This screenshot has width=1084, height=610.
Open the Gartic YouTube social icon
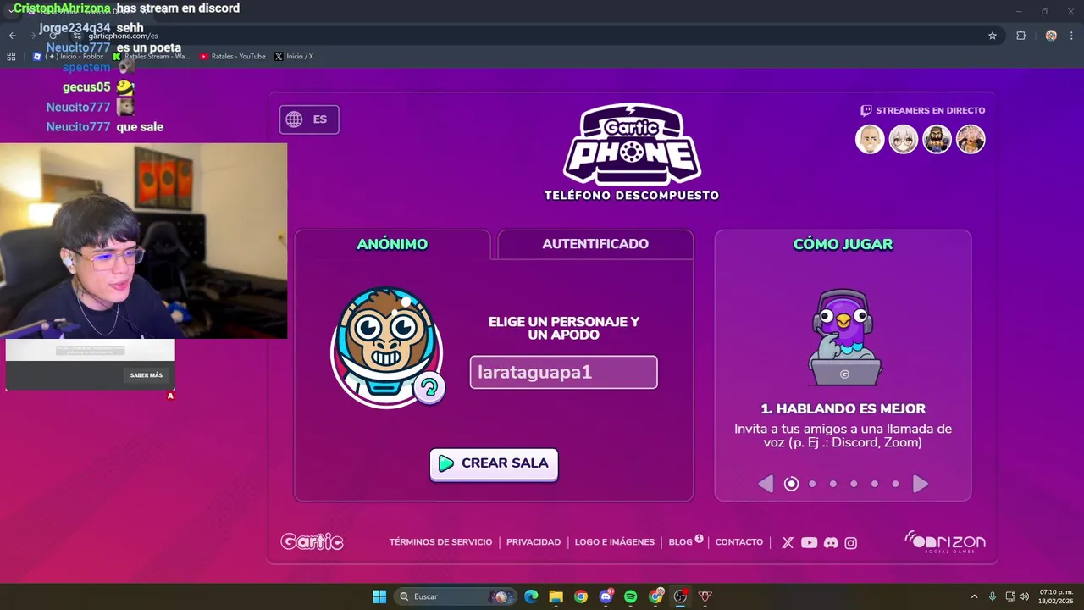coord(810,543)
